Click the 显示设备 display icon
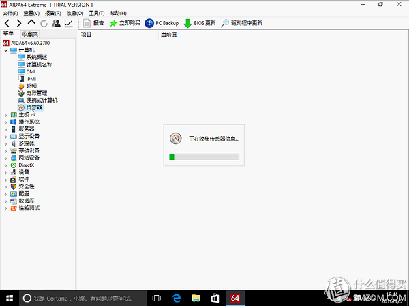 pos(14,137)
